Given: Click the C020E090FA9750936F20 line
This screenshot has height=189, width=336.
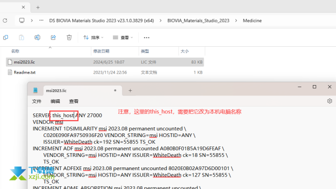Looking at the screenshot, I should tap(119, 135).
